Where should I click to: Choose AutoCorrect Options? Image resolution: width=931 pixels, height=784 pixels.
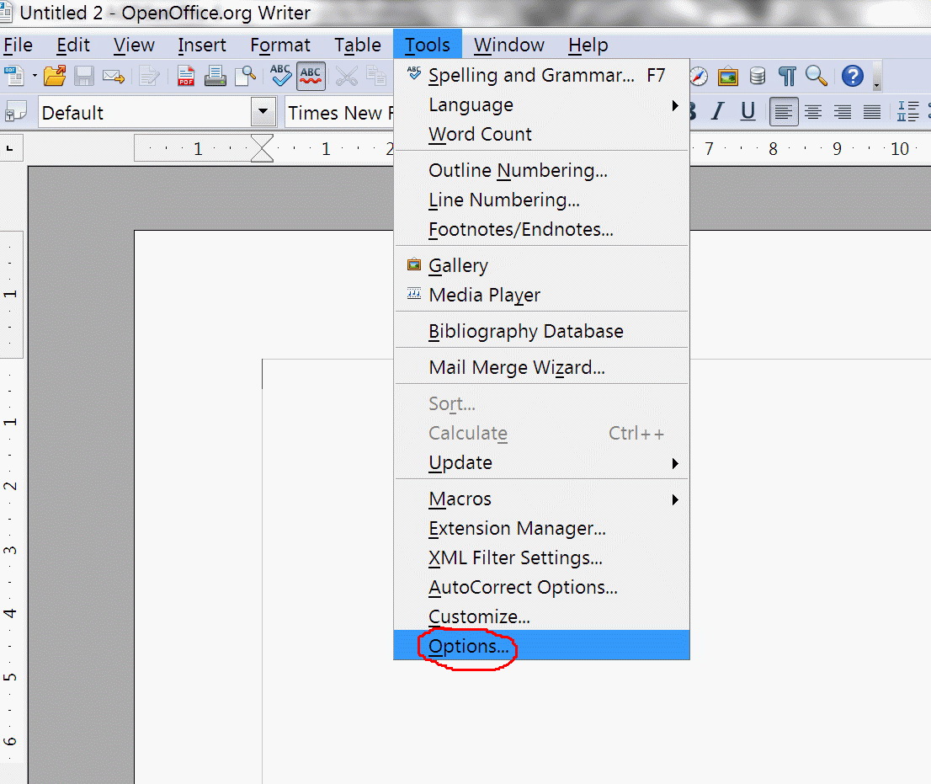coord(541,588)
